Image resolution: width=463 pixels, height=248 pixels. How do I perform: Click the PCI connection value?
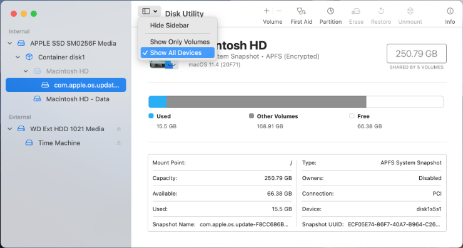[x=437, y=194]
